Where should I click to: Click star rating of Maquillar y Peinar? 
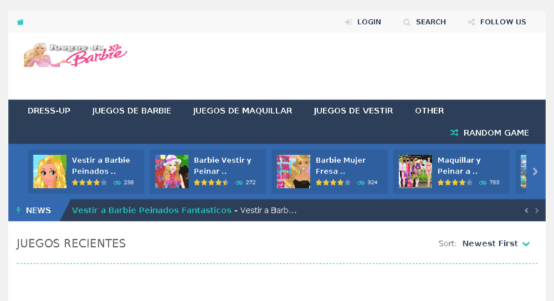[455, 183]
